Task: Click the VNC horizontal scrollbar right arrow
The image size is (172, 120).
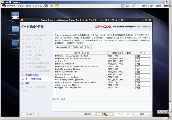Action: 167,118
